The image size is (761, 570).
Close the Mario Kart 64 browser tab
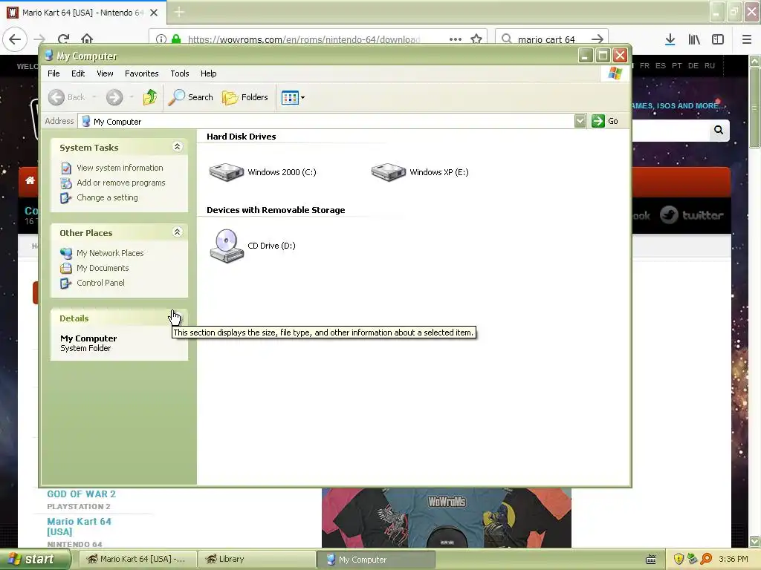(154, 13)
